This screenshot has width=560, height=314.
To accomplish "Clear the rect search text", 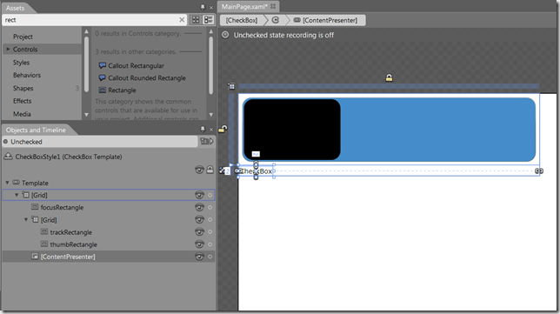I will point(182,20).
